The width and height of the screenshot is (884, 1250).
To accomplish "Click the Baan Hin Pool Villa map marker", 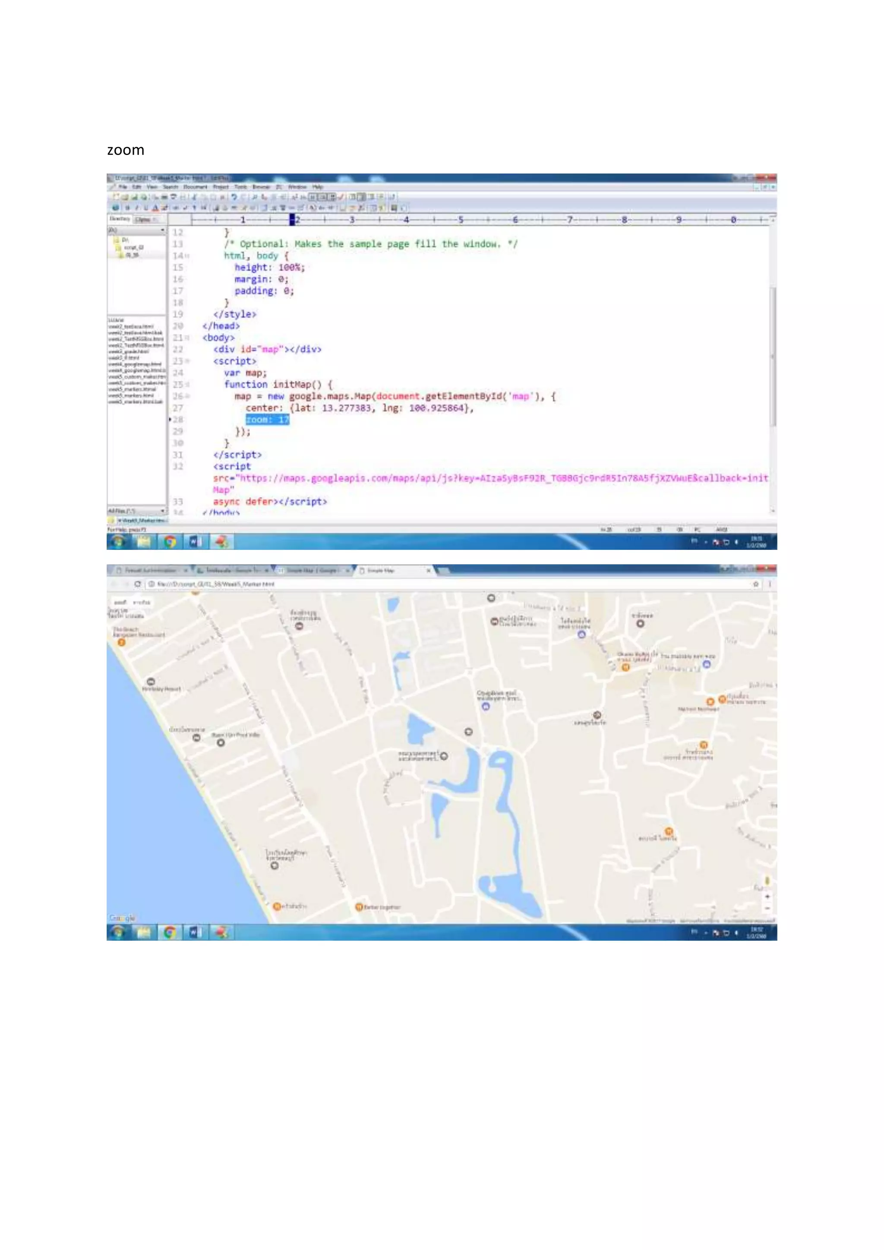I will click(x=221, y=742).
